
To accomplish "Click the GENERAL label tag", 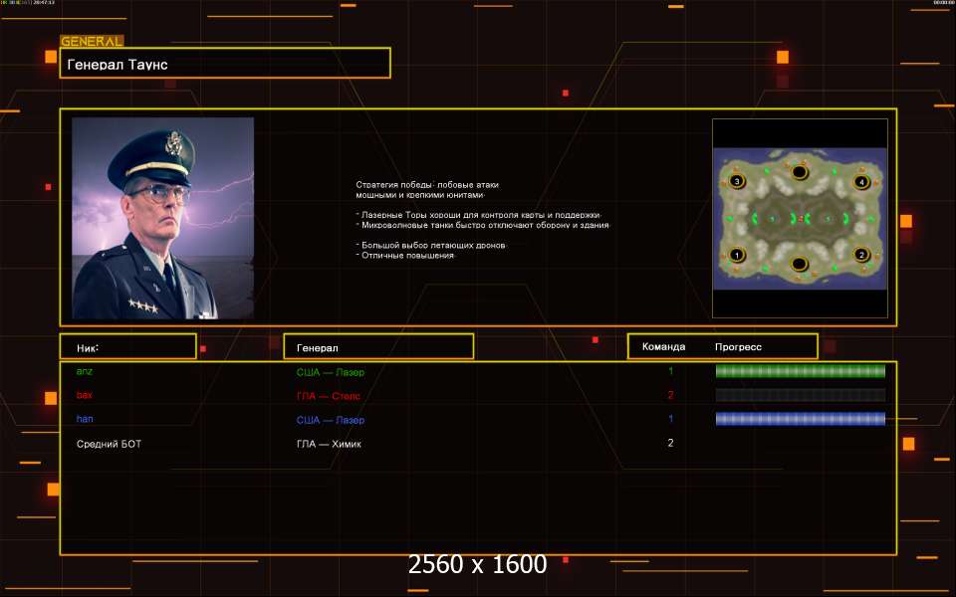I will click(x=92, y=42).
